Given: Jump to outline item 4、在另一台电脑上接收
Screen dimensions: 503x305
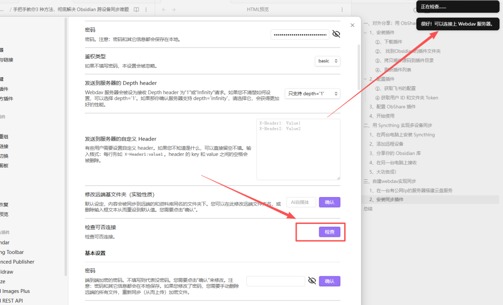Looking at the screenshot, I should tap(393, 163).
